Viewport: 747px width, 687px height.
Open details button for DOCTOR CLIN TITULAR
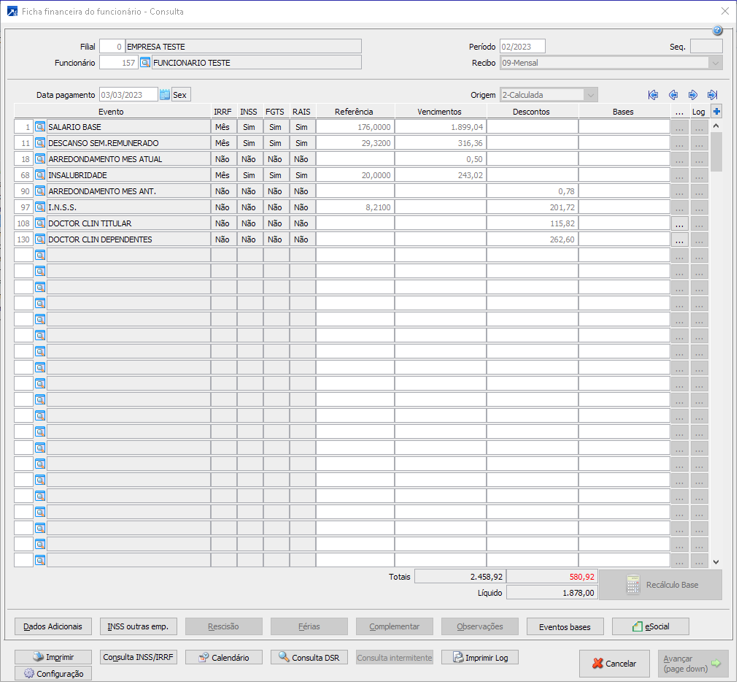(x=679, y=223)
